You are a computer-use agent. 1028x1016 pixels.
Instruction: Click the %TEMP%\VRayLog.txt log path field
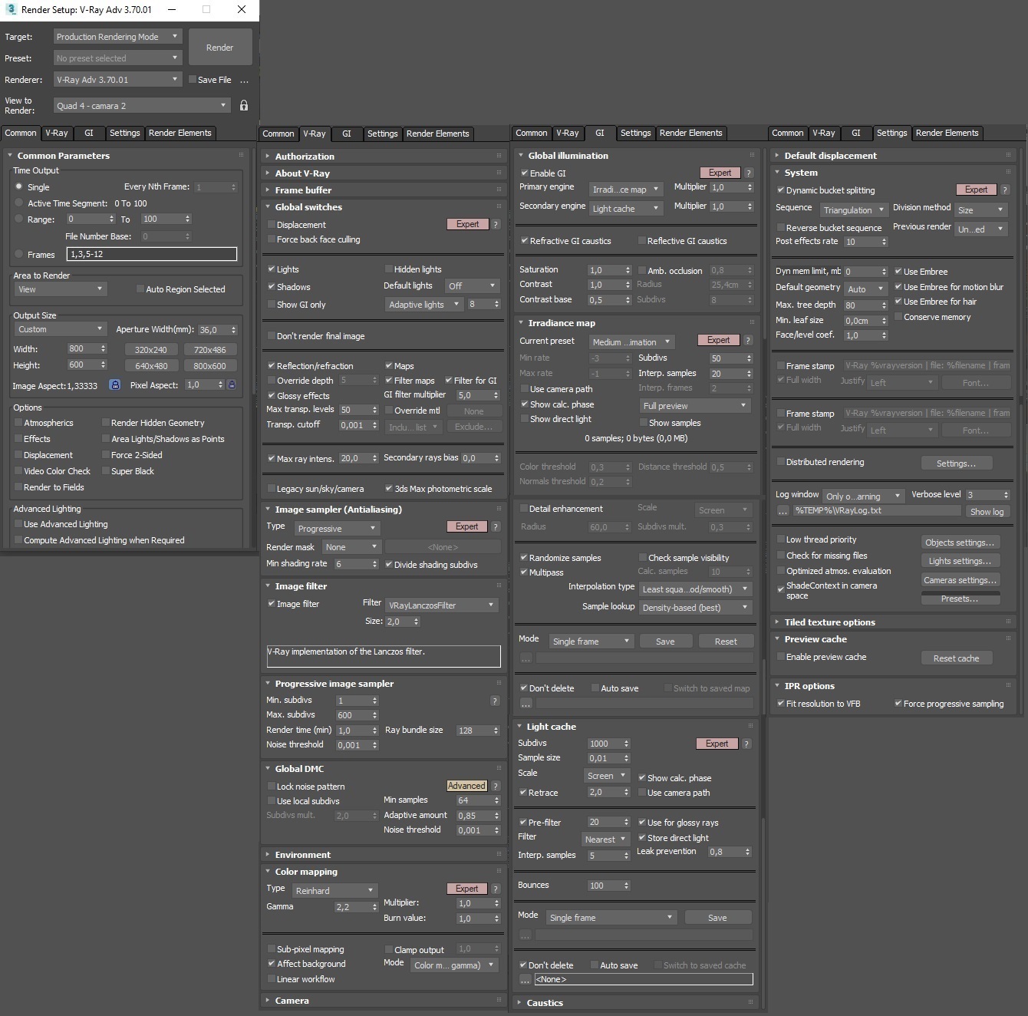click(876, 510)
